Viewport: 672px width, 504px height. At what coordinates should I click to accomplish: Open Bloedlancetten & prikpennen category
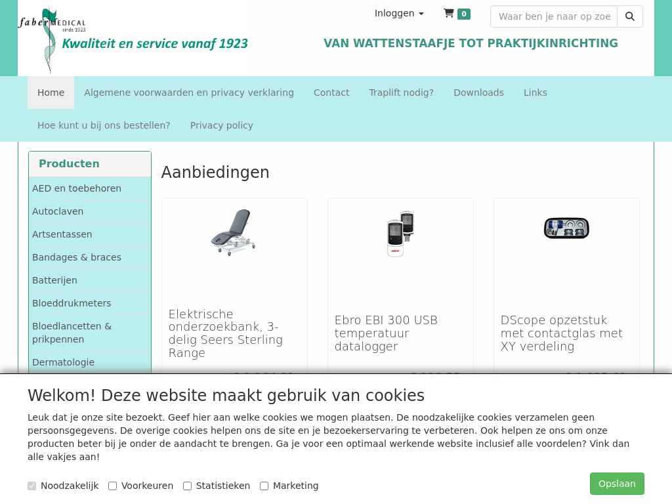coord(90,333)
